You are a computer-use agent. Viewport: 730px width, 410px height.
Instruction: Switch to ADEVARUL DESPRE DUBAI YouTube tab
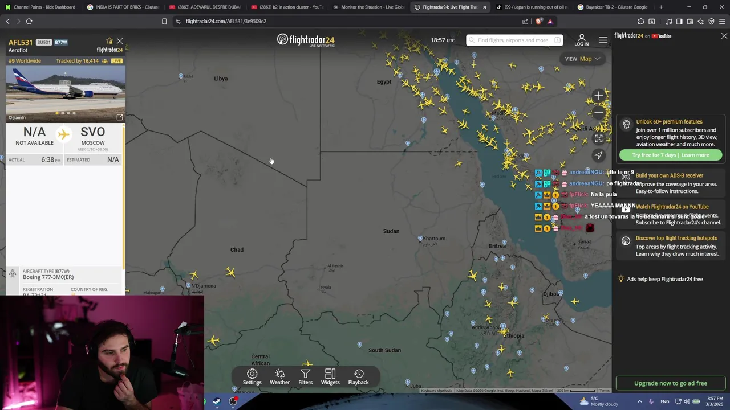[x=204, y=7]
